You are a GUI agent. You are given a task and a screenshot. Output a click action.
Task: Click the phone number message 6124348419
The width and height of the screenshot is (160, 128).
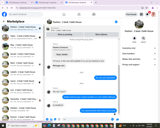58,105
